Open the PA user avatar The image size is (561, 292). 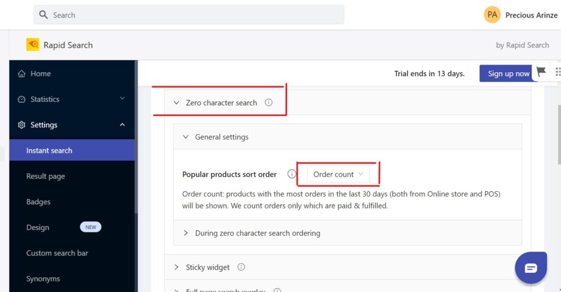coord(493,15)
